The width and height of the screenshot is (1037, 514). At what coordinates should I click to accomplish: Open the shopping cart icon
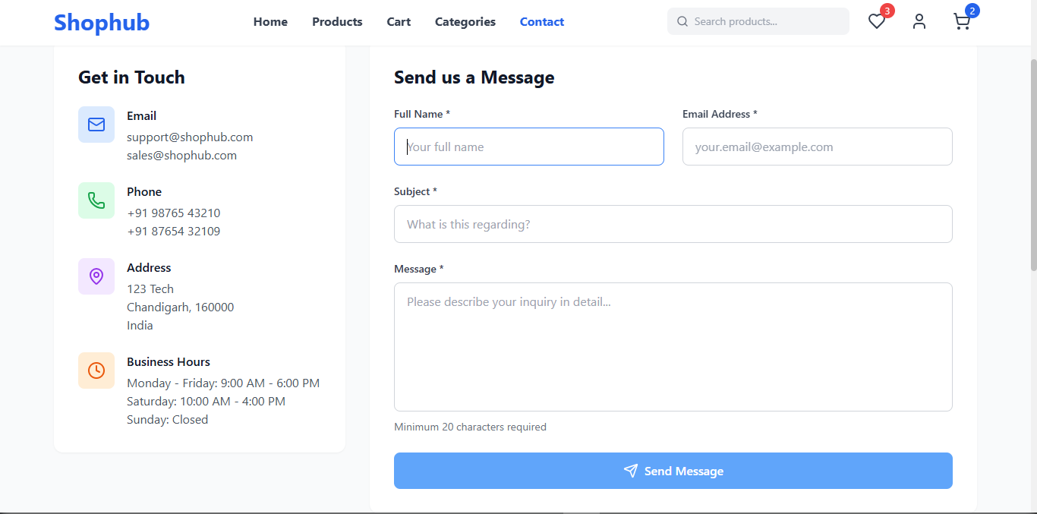tap(962, 22)
